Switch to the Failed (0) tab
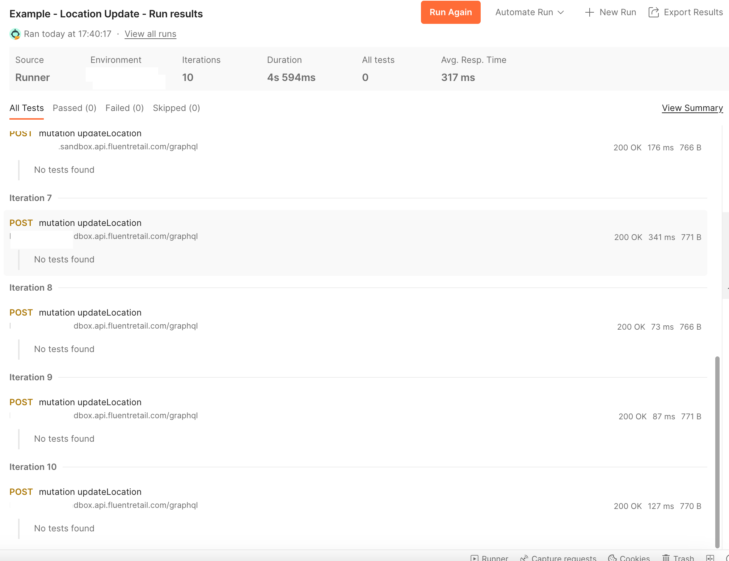This screenshot has height=561, width=729. click(125, 108)
